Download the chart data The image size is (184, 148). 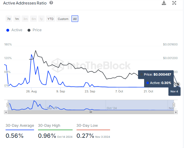tap(164, 3)
